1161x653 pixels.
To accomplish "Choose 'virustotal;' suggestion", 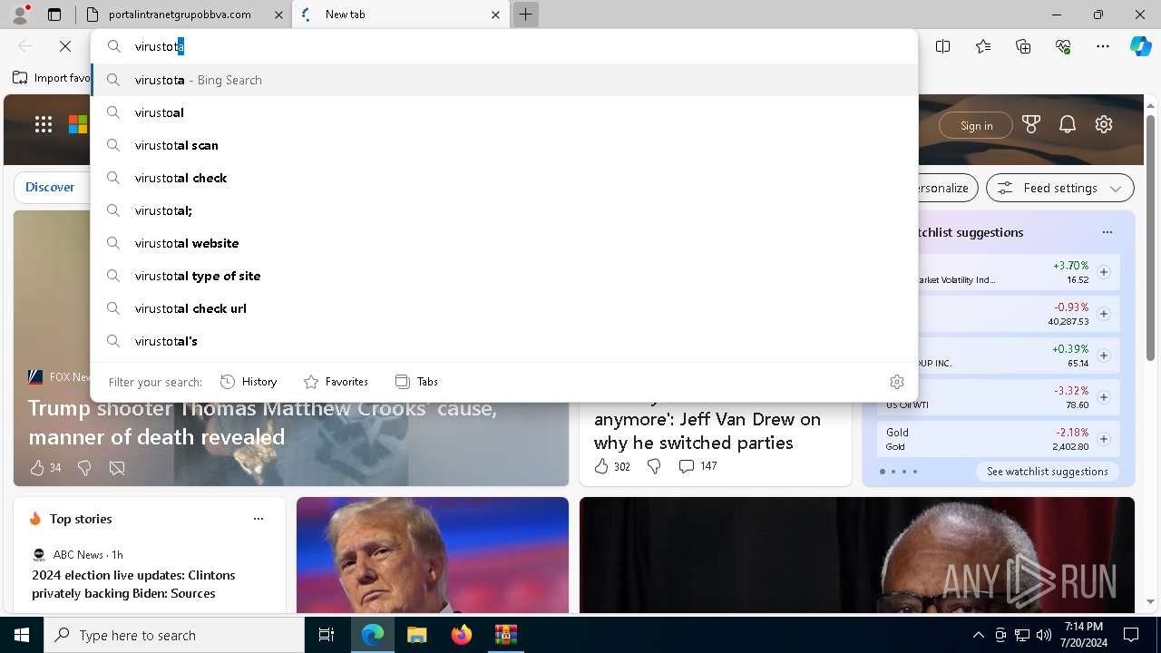I will coord(504,210).
